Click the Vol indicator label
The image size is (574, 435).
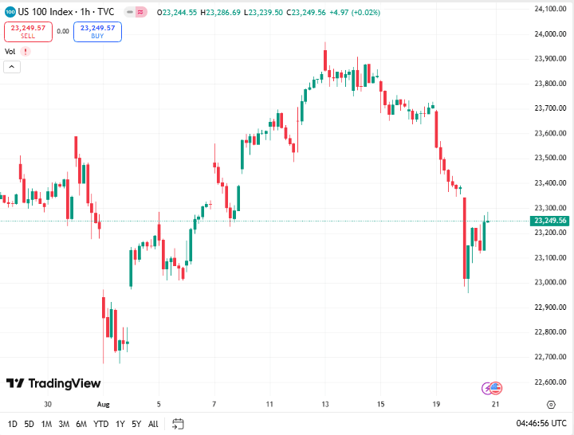coord(10,52)
